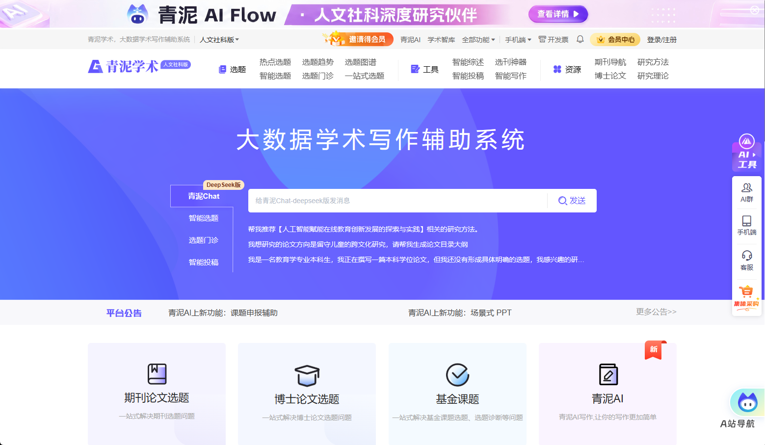Open 选刊神器 in navigation
This screenshot has height=445, width=765.
pos(511,62)
